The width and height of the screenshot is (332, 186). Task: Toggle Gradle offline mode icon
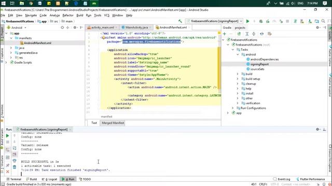point(261,34)
